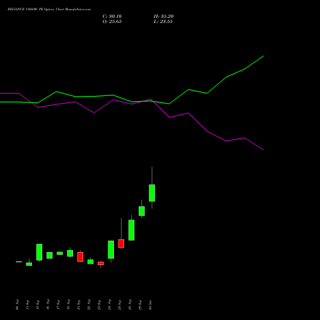The image size is (320, 320).
Task: Click the 01 Oct date label
Action: [150, 305]
